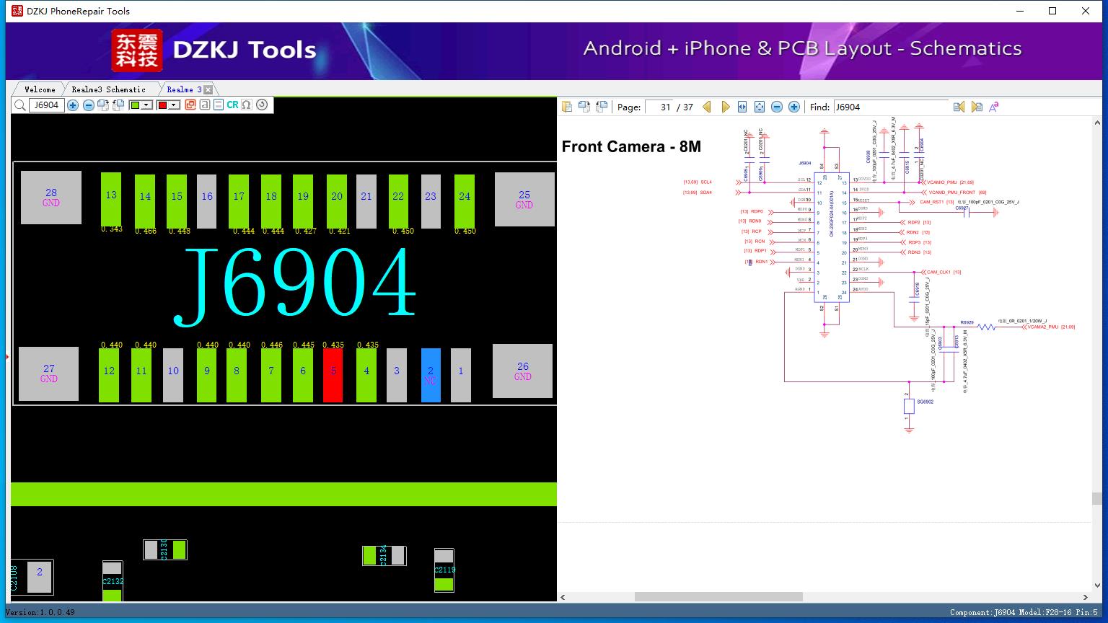The image size is (1108, 623).
Task: Click the CAM_CLK1 net label
Action: (x=939, y=272)
